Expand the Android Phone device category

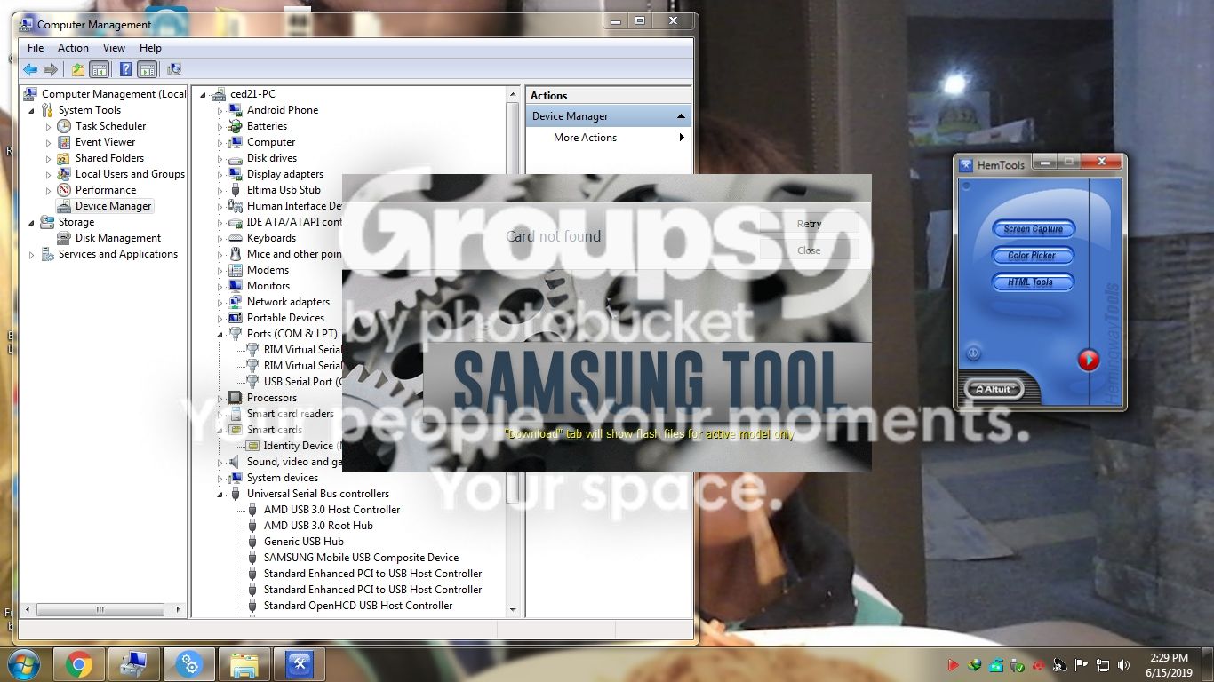[x=220, y=110]
